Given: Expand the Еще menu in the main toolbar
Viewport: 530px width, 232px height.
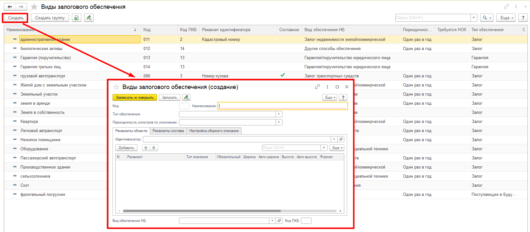Looking at the screenshot, I should coord(506,18).
